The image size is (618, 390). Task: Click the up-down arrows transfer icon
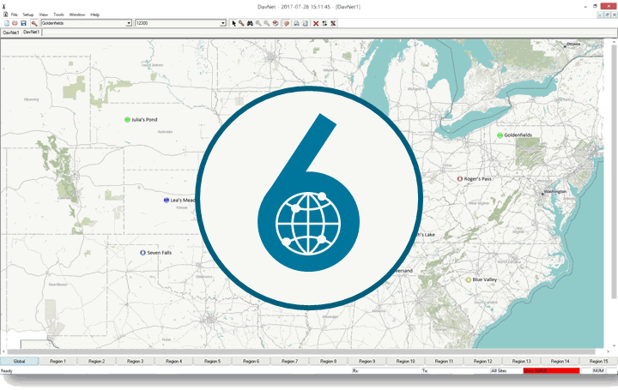click(324, 24)
